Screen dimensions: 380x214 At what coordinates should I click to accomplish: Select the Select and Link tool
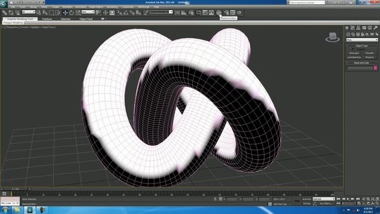[5, 12]
